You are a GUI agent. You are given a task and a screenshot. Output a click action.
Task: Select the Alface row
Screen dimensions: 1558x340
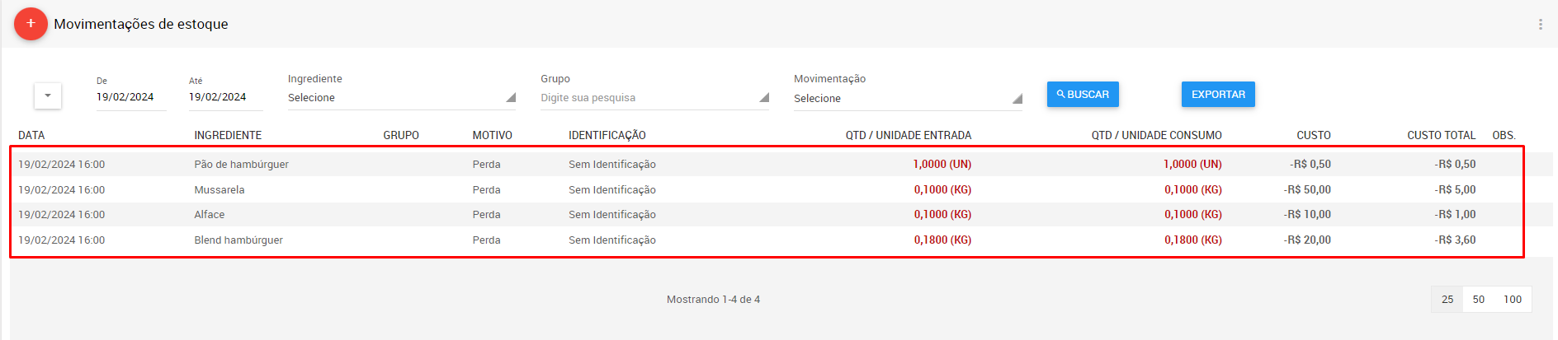767,214
